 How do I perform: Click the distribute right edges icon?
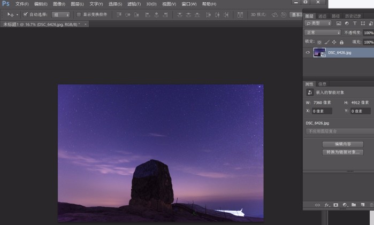(226, 15)
